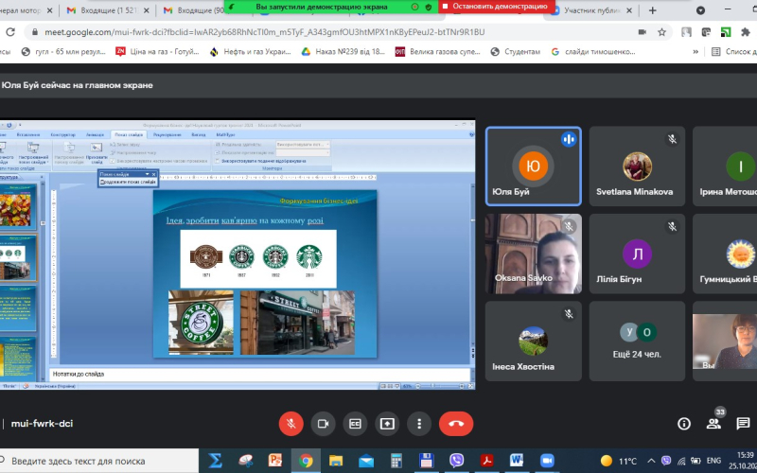Select Інеса Хвостіна participant tile

tap(534, 342)
